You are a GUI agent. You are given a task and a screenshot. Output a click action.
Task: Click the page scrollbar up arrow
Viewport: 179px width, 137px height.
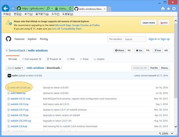click(x=176, y=21)
